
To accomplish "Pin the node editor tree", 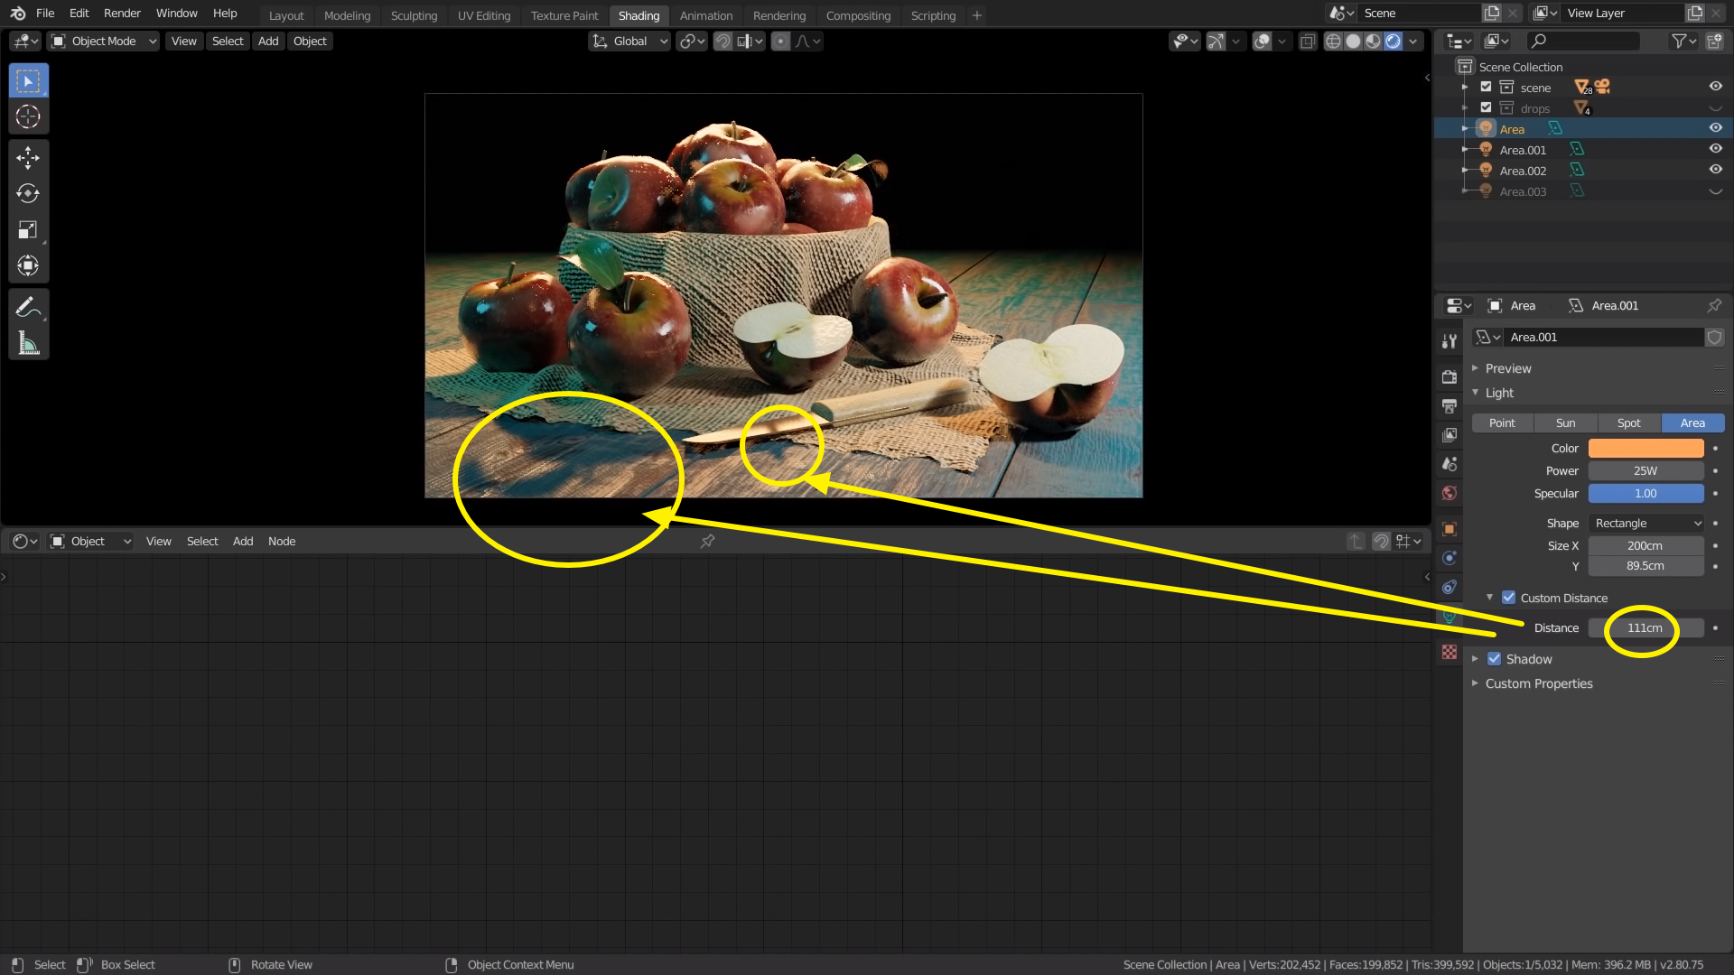I will pos(707,542).
